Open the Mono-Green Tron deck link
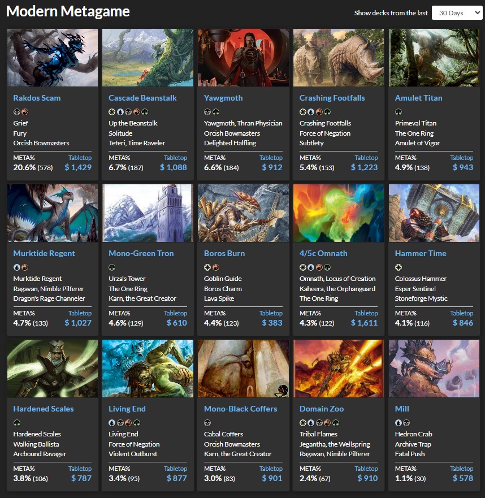The width and height of the screenshot is (485, 498). 141,253
